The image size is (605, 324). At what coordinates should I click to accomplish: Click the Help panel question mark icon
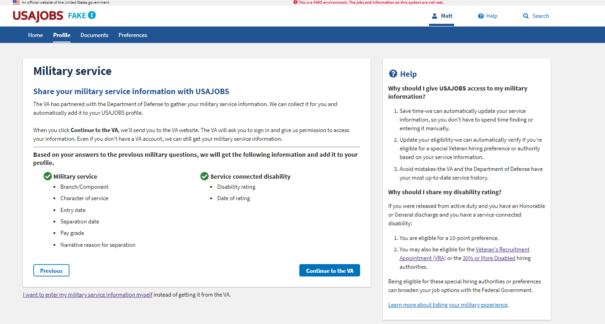click(x=393, y=74)
